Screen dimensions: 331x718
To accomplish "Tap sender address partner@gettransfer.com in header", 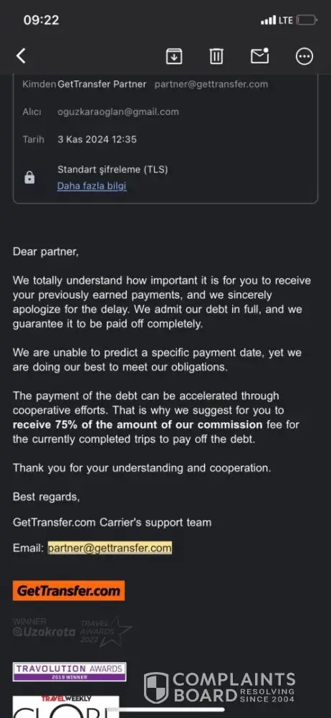I will tap(211, 84).
